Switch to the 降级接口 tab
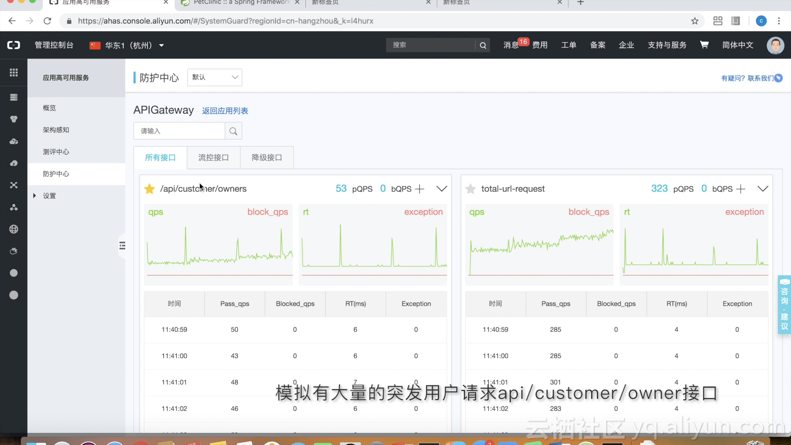Screen dimensions: 791x445 tap(267, 157)
